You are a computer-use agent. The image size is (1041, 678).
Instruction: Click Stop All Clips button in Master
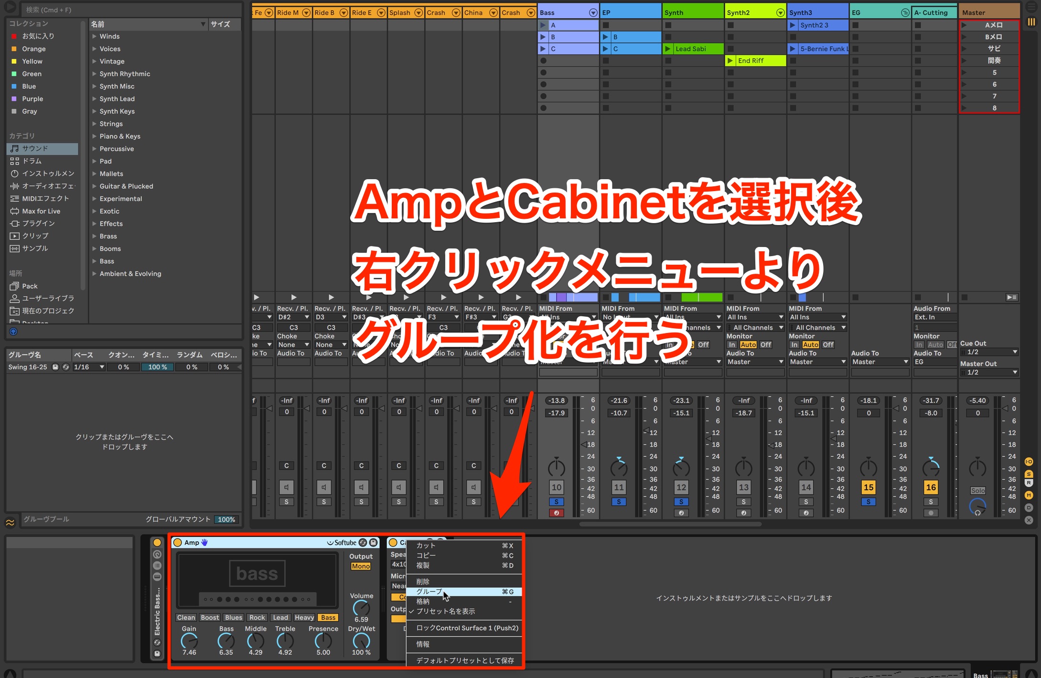(965, 297)
